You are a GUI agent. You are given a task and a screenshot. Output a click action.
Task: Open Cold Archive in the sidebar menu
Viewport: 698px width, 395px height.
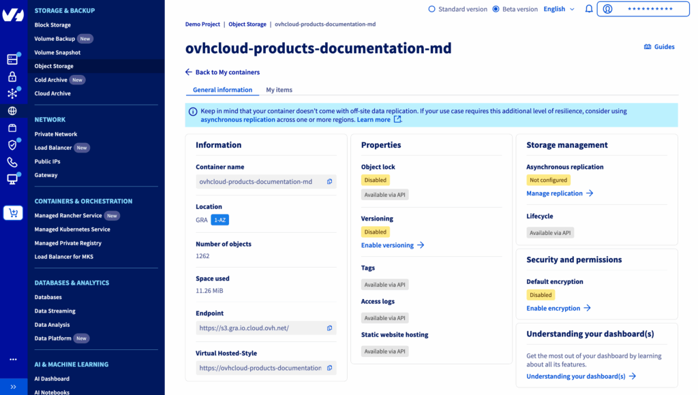(x=51, y=80)
